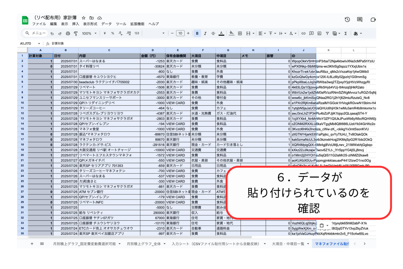
Task: Click the horizontal scrollbar
Action: click(140, 237)
